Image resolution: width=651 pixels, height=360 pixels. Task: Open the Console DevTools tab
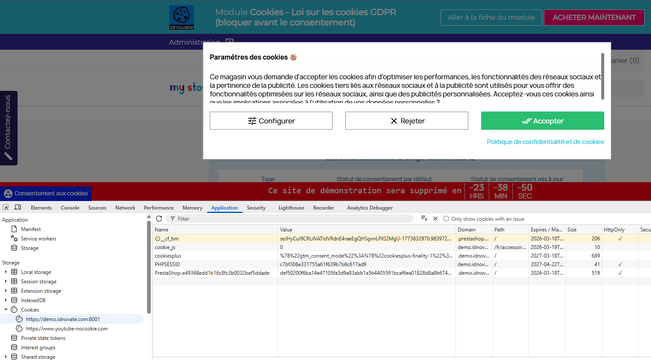(70, 208)
